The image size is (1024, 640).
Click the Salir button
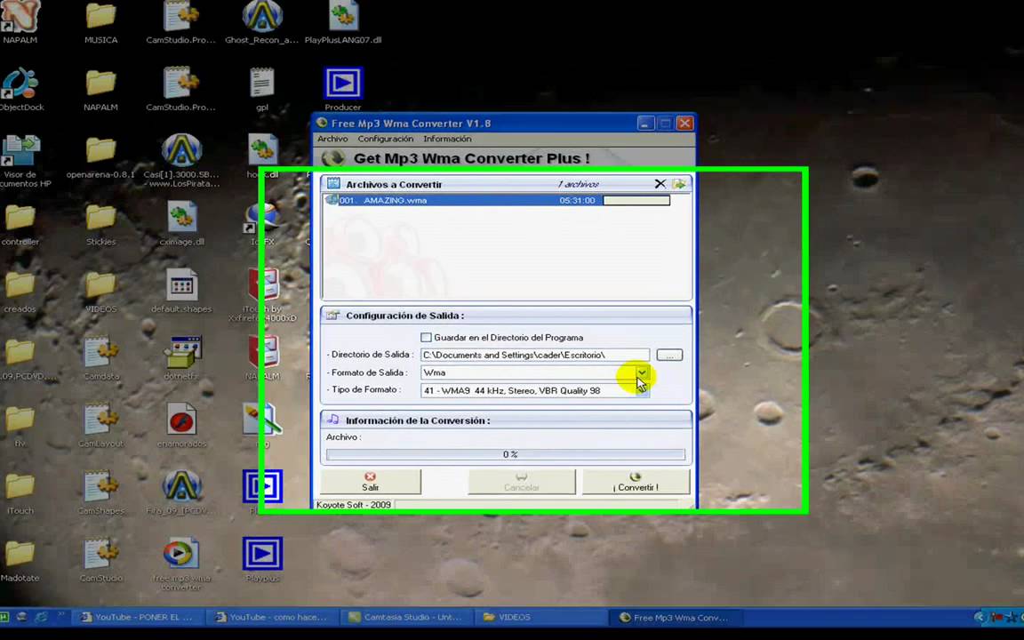[x=371, y=482]
